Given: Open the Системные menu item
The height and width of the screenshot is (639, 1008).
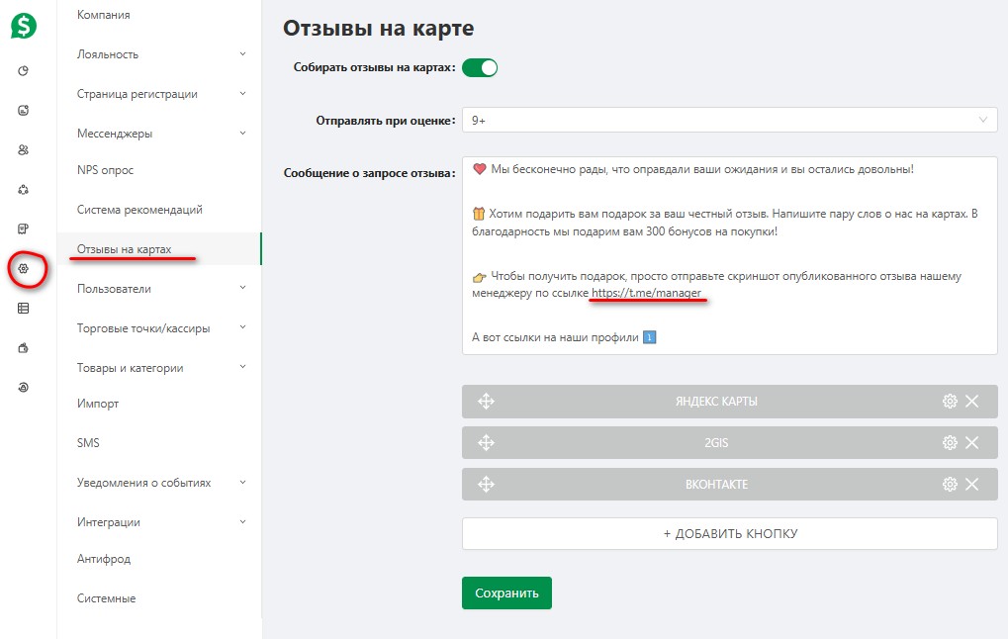Looking at the screenshot, I should 106,598.
